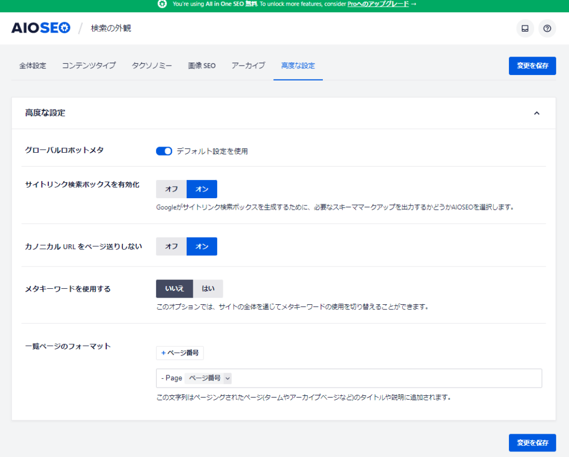This screenshot has width=569, height=457.
Task: Select はい for メタキーワードを使用する
Action: tap(208, 289)
